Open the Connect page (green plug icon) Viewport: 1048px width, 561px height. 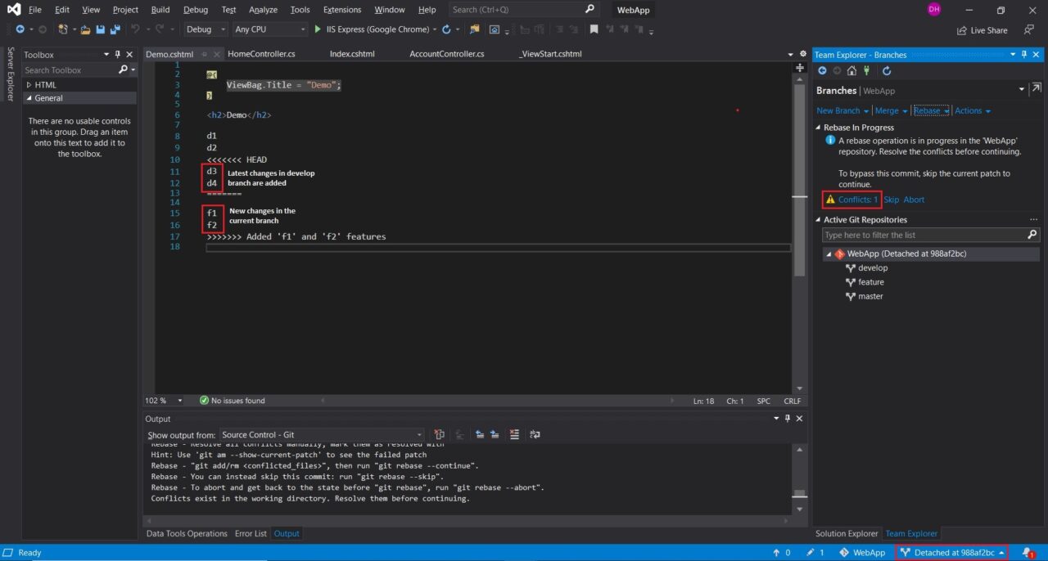pos(867,70)
